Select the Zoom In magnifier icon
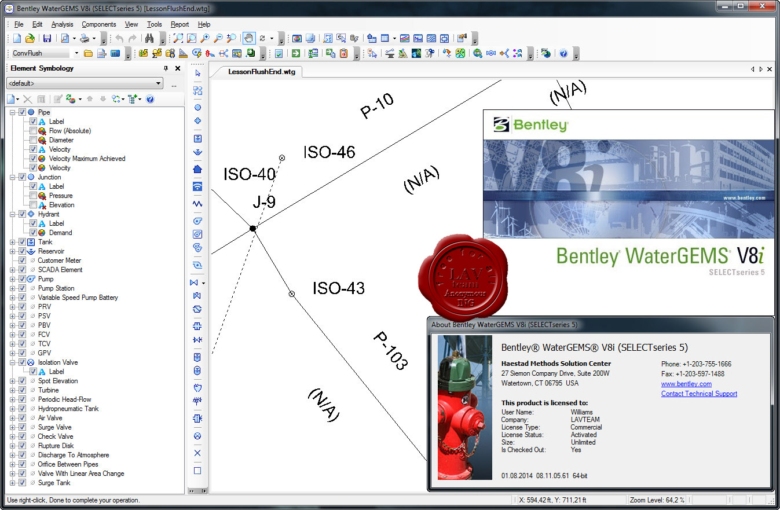The width and height of the screenshot is (780, 510). (205, 39)
